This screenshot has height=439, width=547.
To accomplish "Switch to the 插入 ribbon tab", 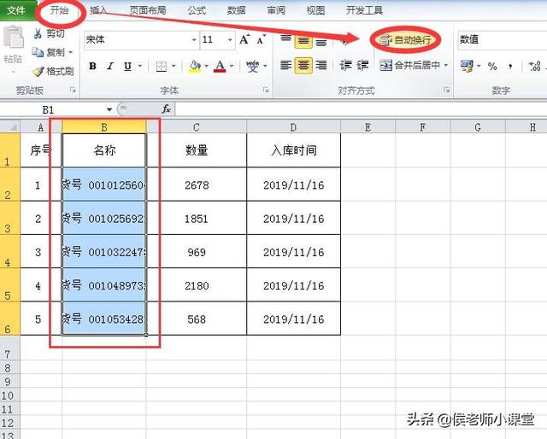I will pos(99,10).
